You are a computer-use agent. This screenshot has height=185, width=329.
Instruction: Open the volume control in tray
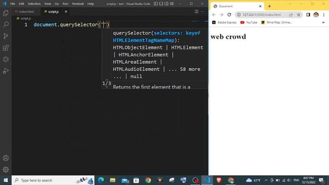coord(289,180)
